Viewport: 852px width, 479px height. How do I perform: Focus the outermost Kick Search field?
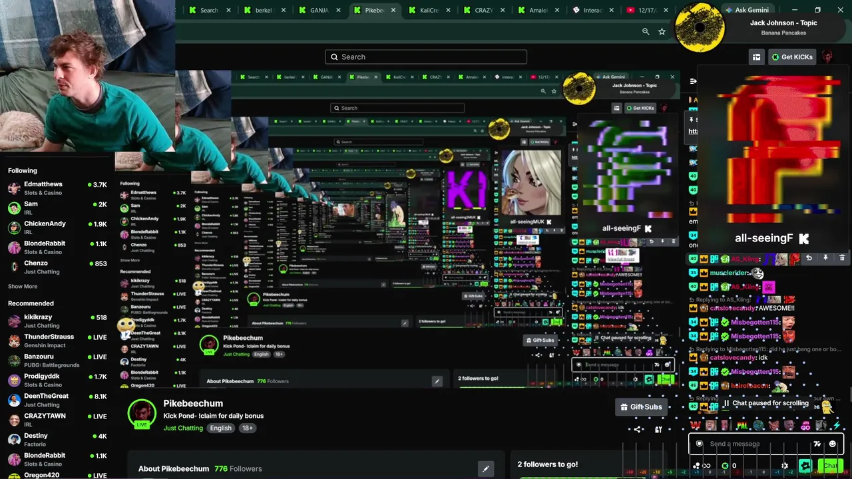426,57
